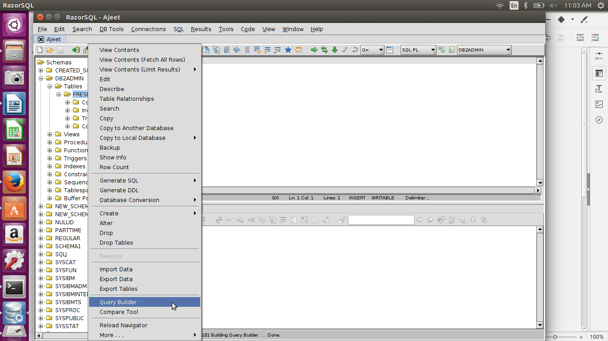Image resolution: width=608 pixels, height=341 pixels.
Task: Expand the SYSCAT schema node
Action: 41,262
